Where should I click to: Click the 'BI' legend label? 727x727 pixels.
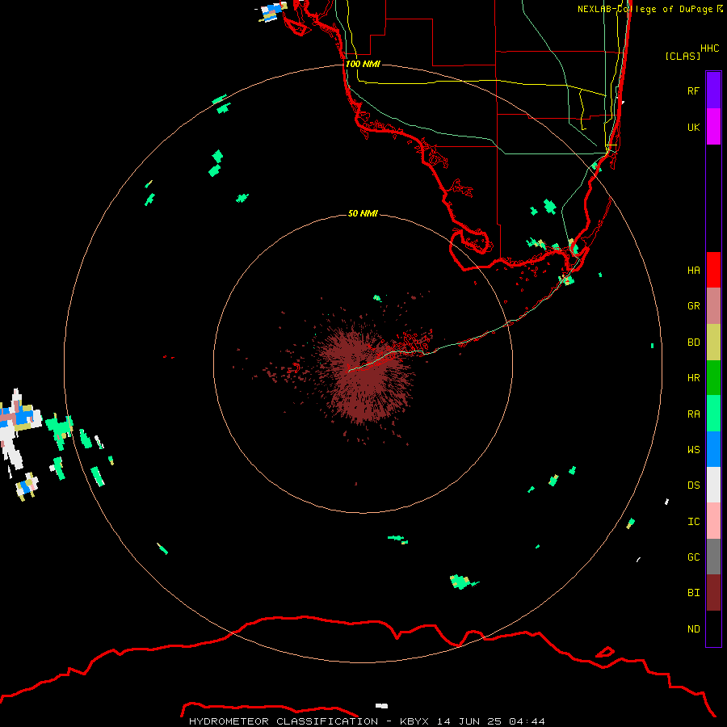point(693,593)
